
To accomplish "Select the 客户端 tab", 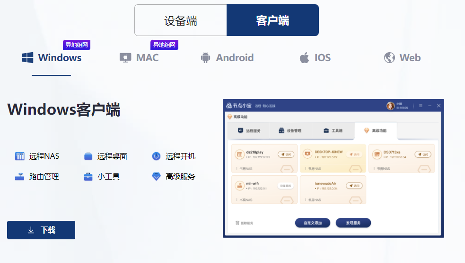I will pos(272,20).
